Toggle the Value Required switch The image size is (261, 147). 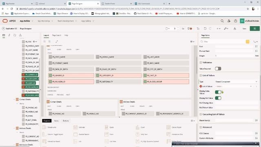(218, 69)
